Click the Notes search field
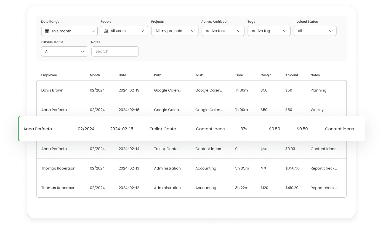This screenshot has height=226, width=383. click(x=115, y=51)
